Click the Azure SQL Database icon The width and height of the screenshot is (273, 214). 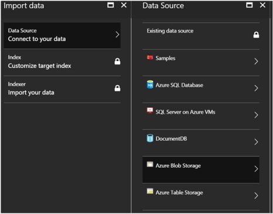point(150,84)
